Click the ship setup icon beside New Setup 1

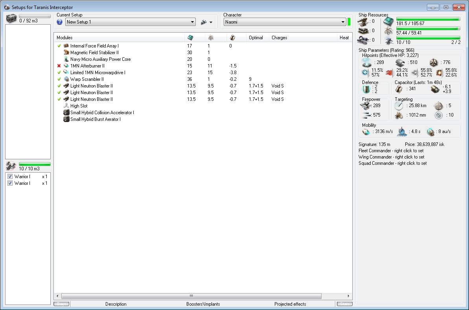[x=204, y=22]
